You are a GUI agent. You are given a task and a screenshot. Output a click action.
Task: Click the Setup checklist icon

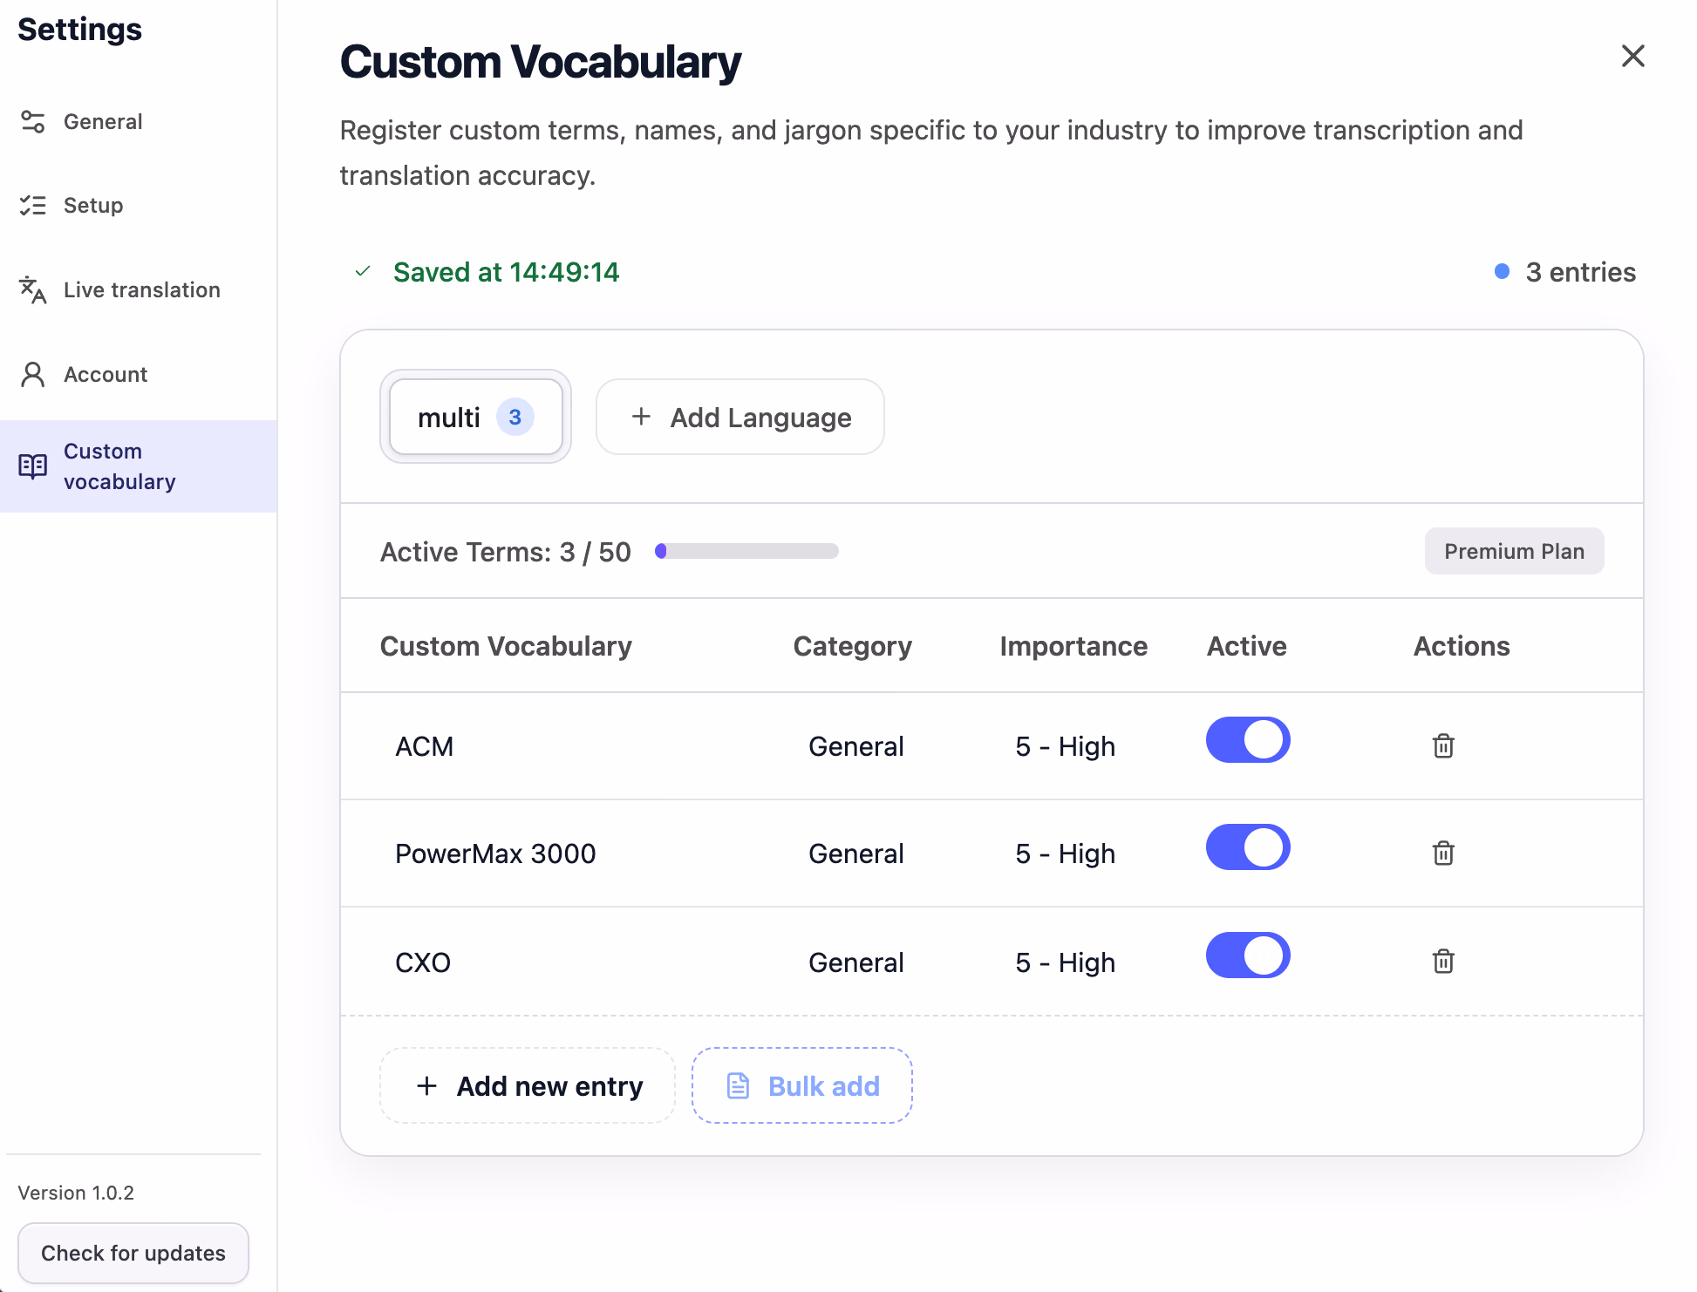pos(33,206)
